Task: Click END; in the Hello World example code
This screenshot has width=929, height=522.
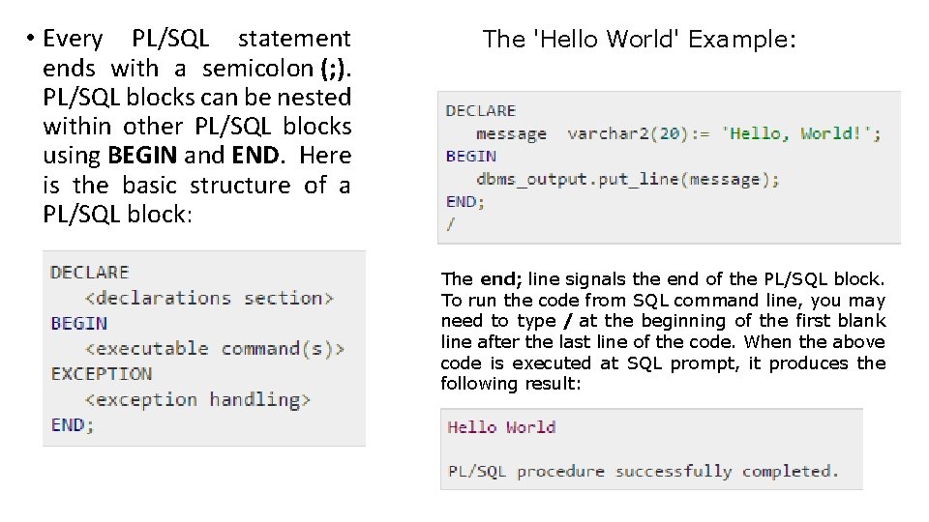Action: tap(465, 201)
